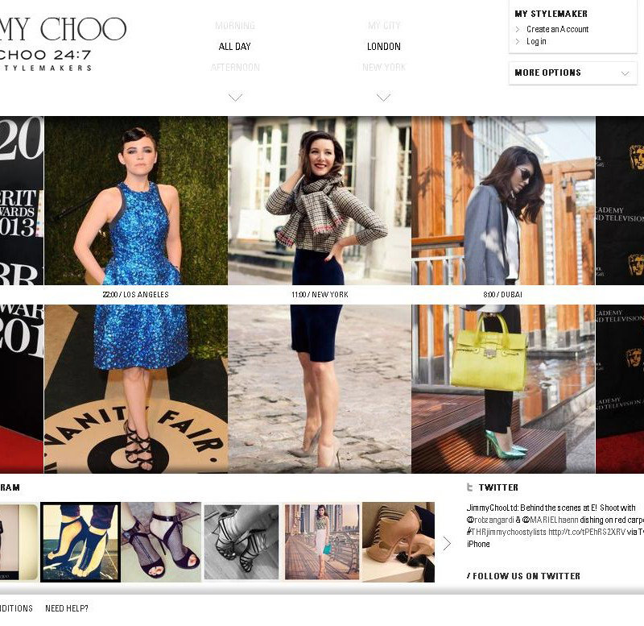Expand the More Options dropdown

[x=572, y=73]
